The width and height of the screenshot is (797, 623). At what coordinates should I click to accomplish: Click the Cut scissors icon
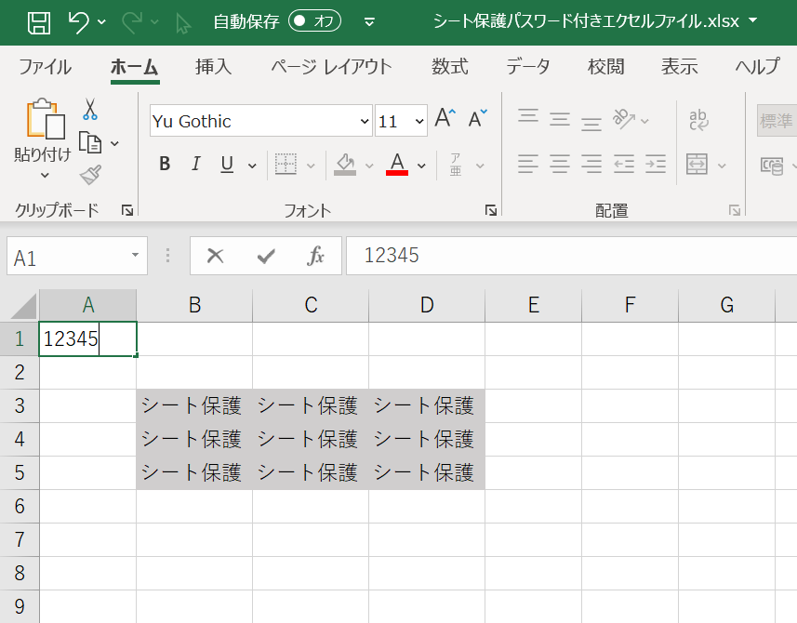(x=90, y=109)
